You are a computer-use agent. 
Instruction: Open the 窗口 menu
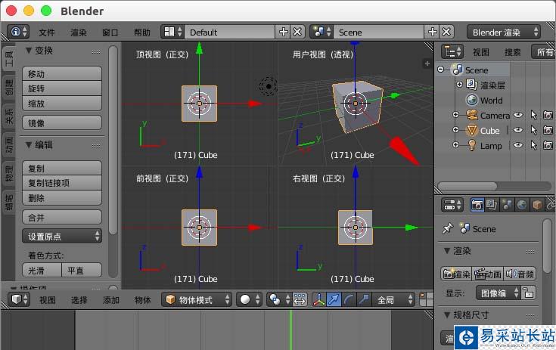point(110,33)
